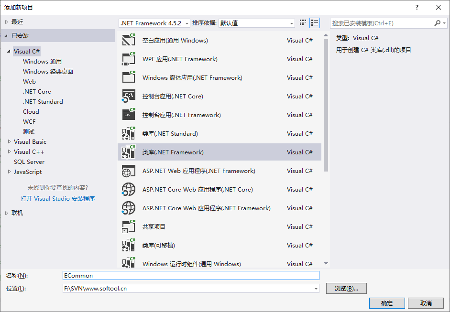The width and height of the screenshot is (450, 312).
Task: Expand the 联机 node
Action: coord(6,213)
